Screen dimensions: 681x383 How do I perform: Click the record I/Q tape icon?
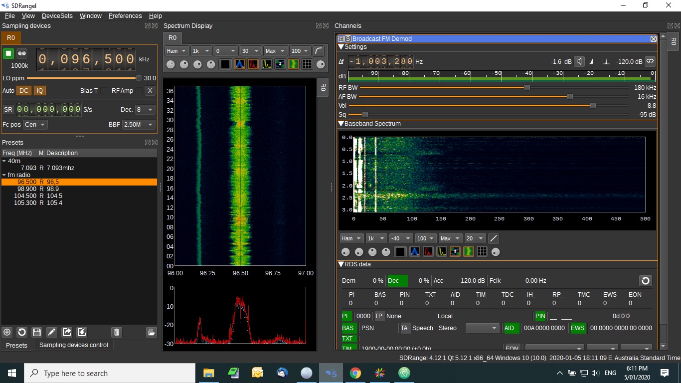coord(22,53)
